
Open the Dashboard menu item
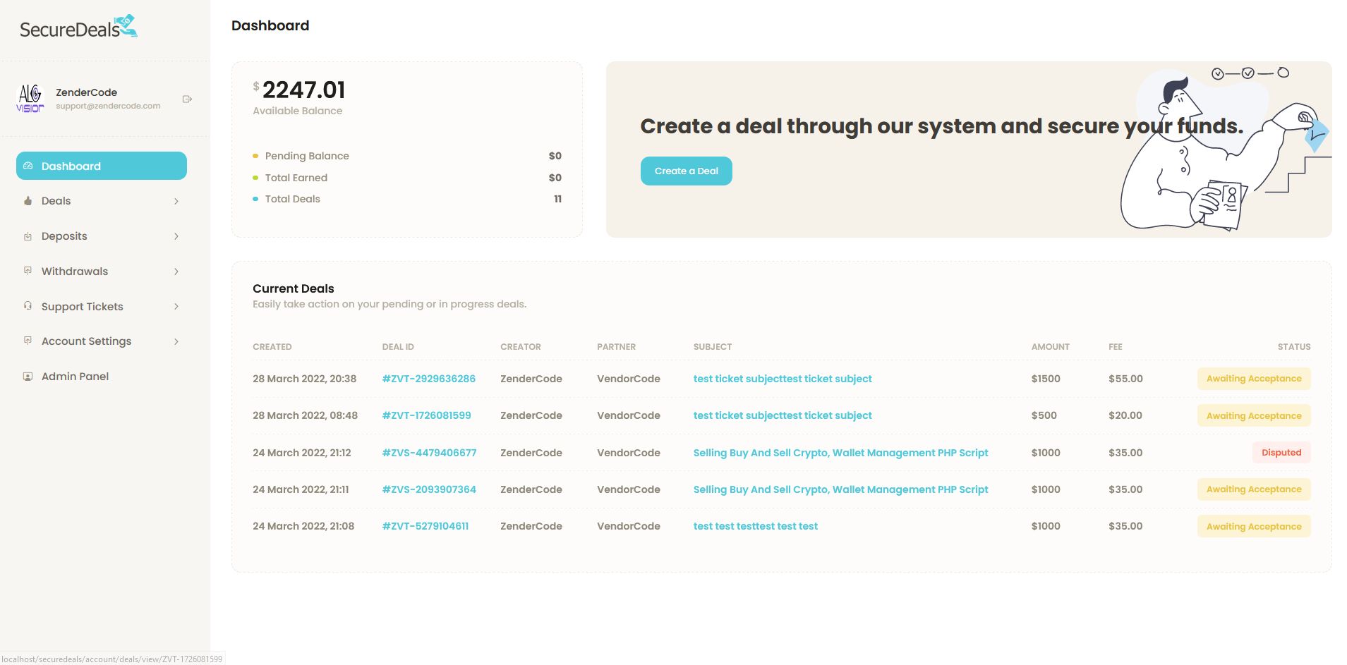pos(102,166)
